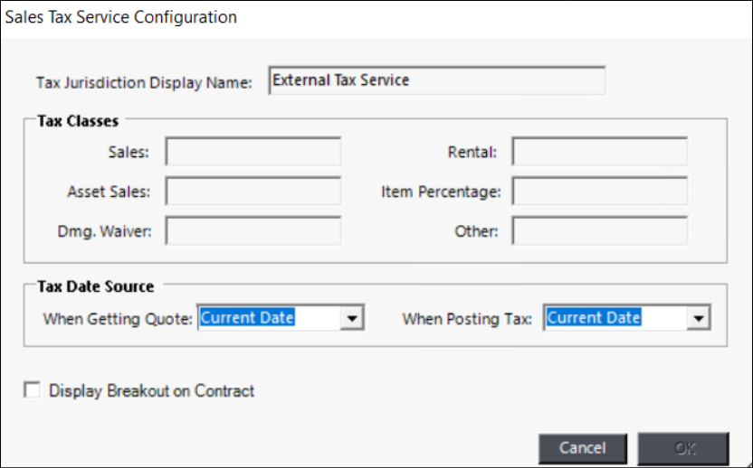The height and width of the screenshot is (468, 753).
Task: Confirm with the OK button
Action: [682, 448]
